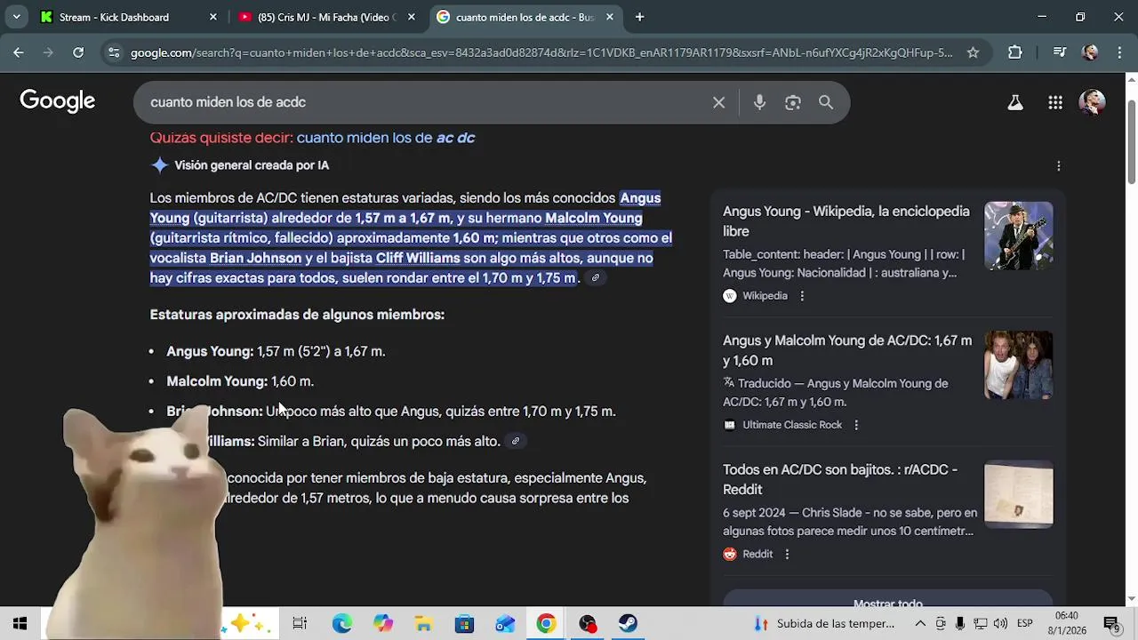This screenshot has height=640, width=1138.
Task: Open Windows Start menu
Action: [20, 623]
